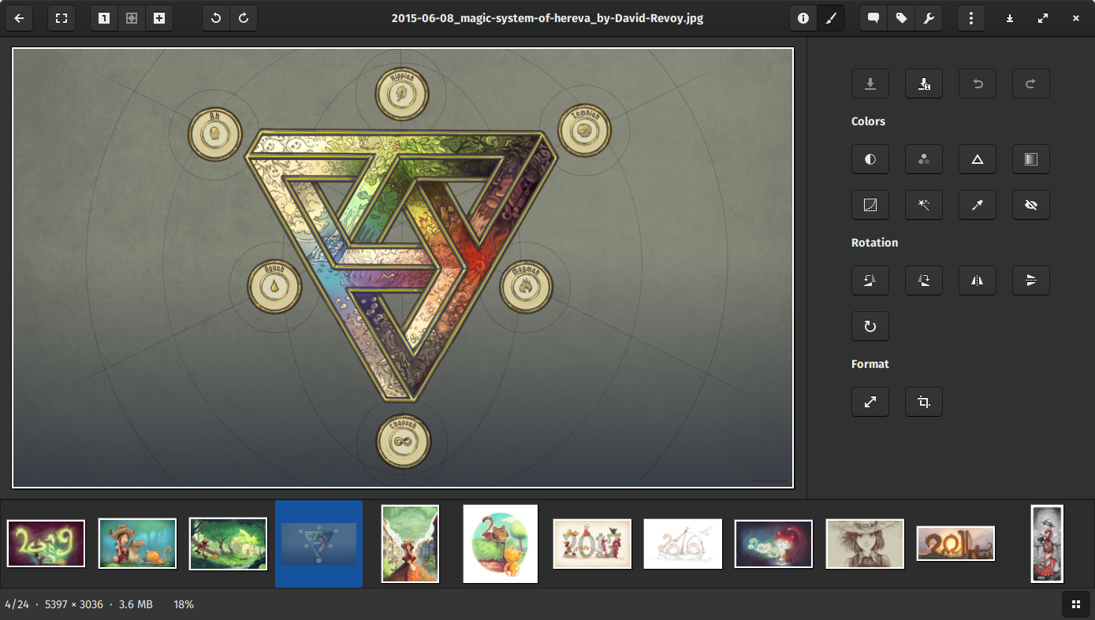Open the Grayscale tool
Screen dimensions: 1095x620
pyautogui.click(x=1031, y=159)
